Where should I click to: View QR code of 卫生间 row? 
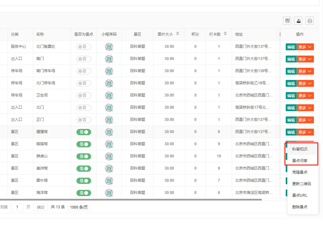(109, 96)
